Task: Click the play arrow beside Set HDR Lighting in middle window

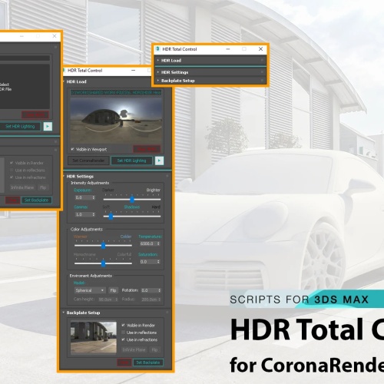Action: 159,161
